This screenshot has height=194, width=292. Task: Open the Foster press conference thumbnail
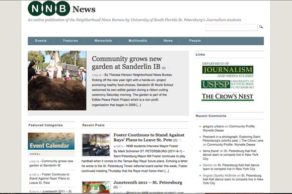coord(96,145)
